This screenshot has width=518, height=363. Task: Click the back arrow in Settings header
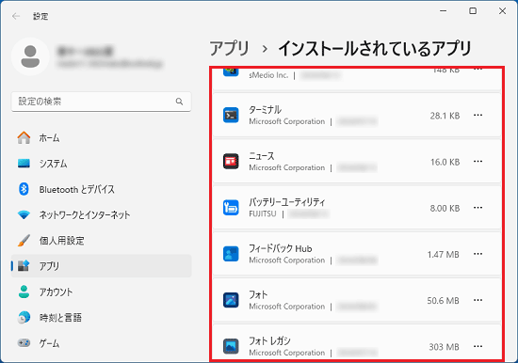click(15, 16)
